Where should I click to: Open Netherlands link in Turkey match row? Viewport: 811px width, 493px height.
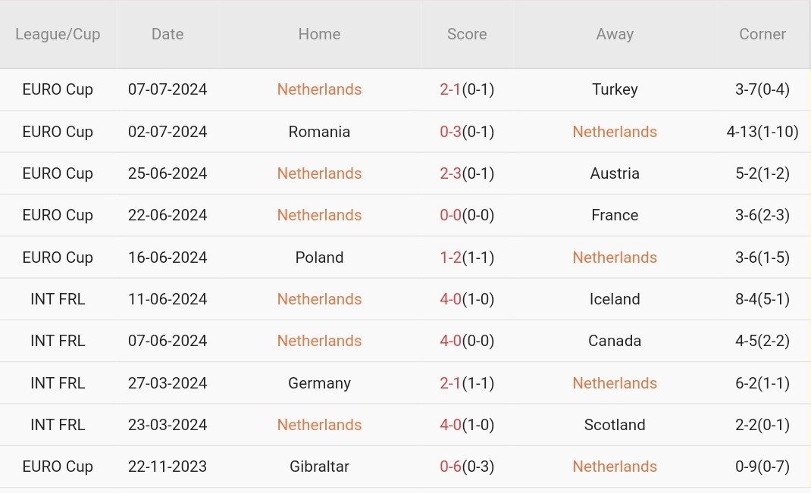tap(319, 89)
